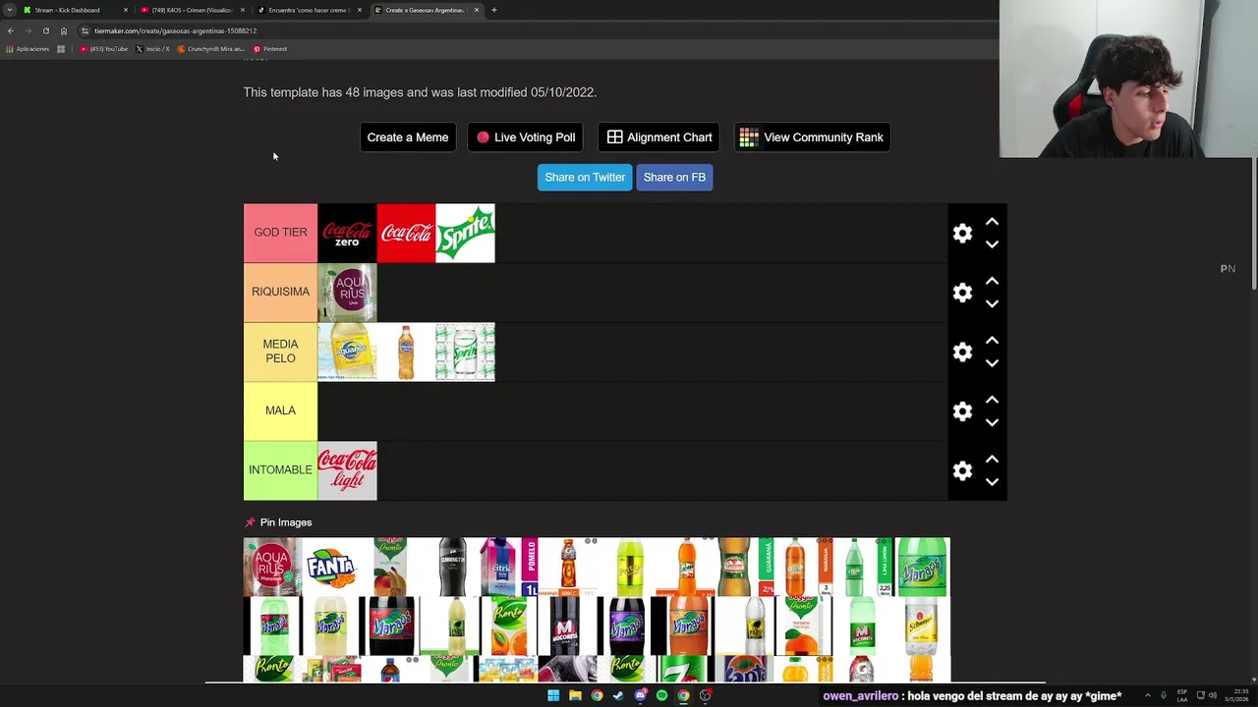Open the Alignment Chart
1258x707 pixels.
coord(659,137)
